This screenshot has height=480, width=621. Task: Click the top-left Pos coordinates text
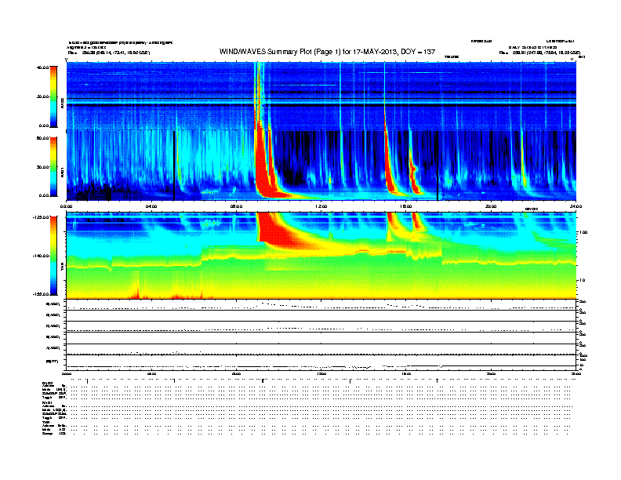pos(108,53)
